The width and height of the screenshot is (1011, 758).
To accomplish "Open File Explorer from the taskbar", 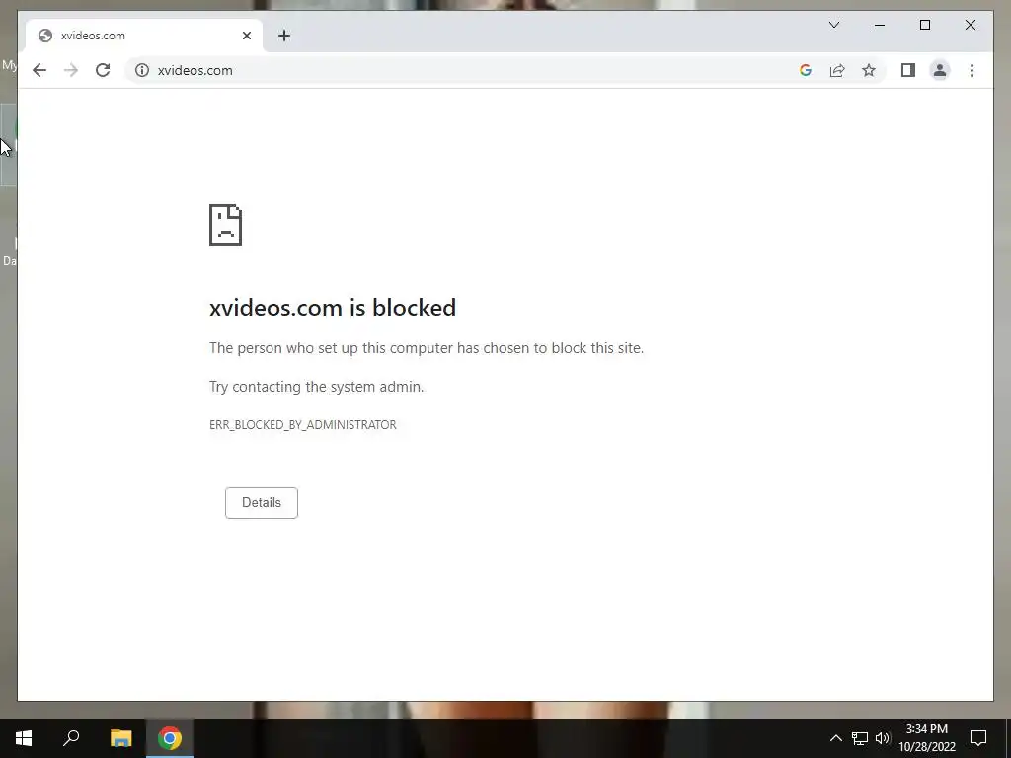I will (x=120, y=738).
